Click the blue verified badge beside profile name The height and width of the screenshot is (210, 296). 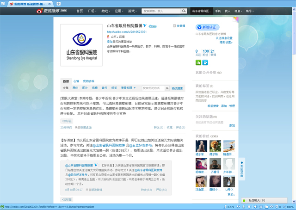(x=145, y=26)
